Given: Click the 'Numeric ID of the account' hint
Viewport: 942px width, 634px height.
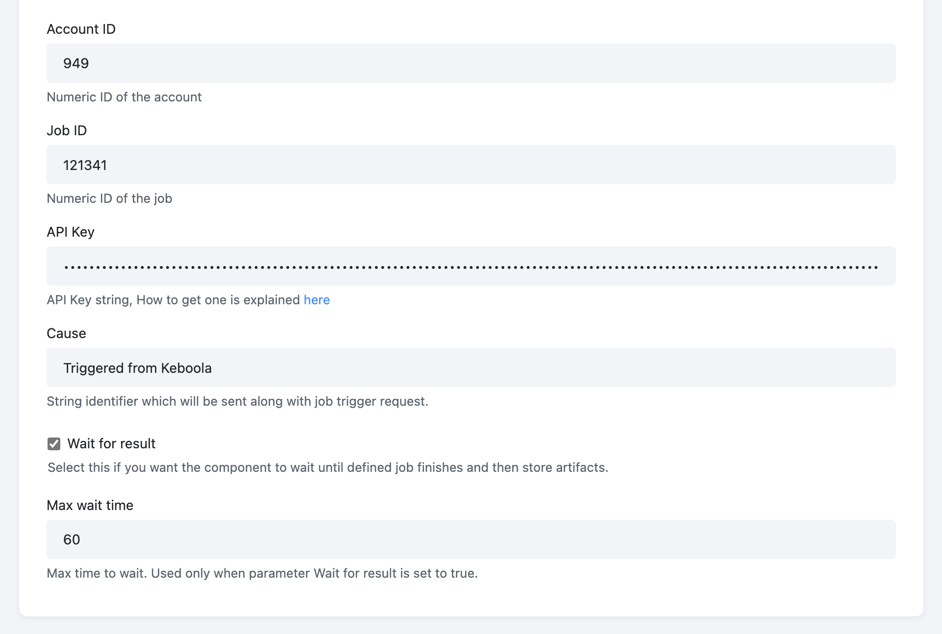Looking at the screenshot, I should click(124, 97).
